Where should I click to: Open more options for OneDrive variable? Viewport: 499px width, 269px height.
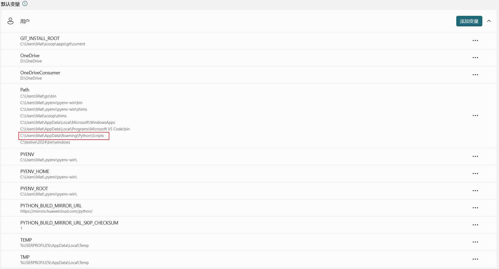pyautogui.click(x=475, y=58)
